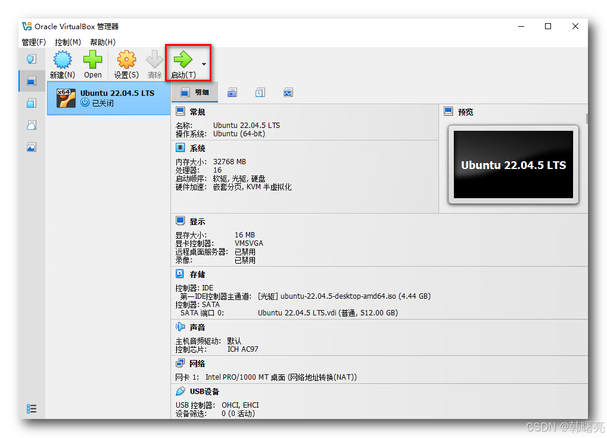Click the ubuntu-22.04.5-desktop-amd64.iso optical drive entry
607x438 pixels.
tap(344, 296)
